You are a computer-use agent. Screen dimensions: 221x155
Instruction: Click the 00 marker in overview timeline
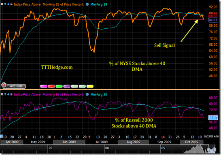(x=107, y=148)
